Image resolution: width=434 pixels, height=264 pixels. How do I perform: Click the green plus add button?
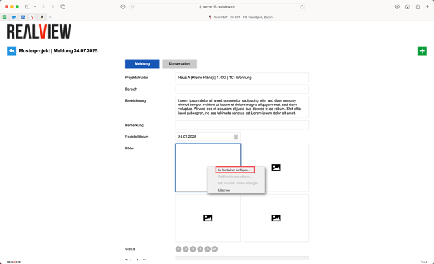coord(422,51)
